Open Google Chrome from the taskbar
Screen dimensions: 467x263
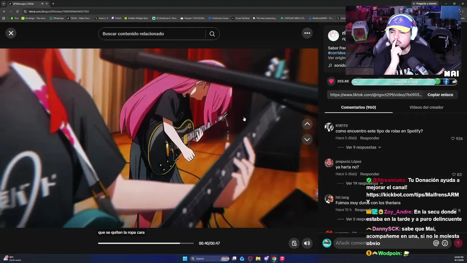point(274,259)
